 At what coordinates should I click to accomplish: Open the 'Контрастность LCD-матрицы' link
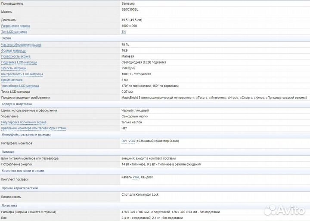[22, 74]
